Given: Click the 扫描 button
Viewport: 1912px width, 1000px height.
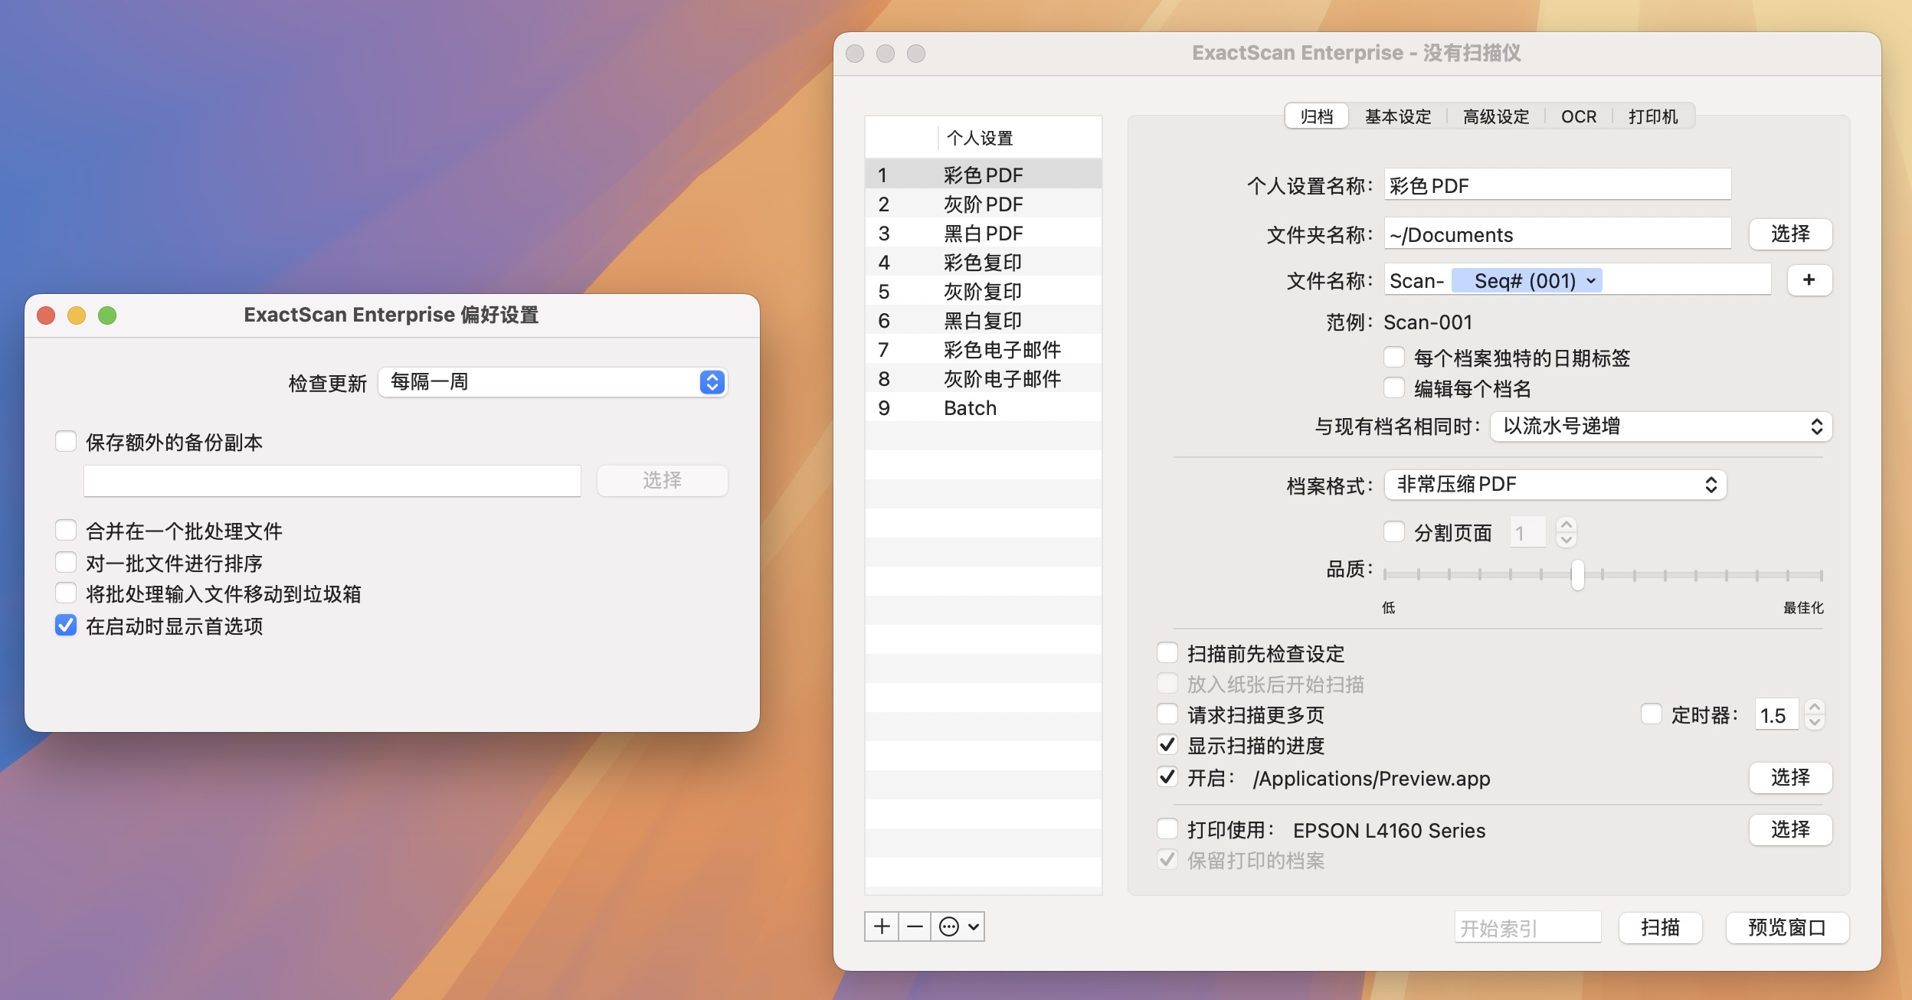Looking at the screenshot, I should 1660,928.
